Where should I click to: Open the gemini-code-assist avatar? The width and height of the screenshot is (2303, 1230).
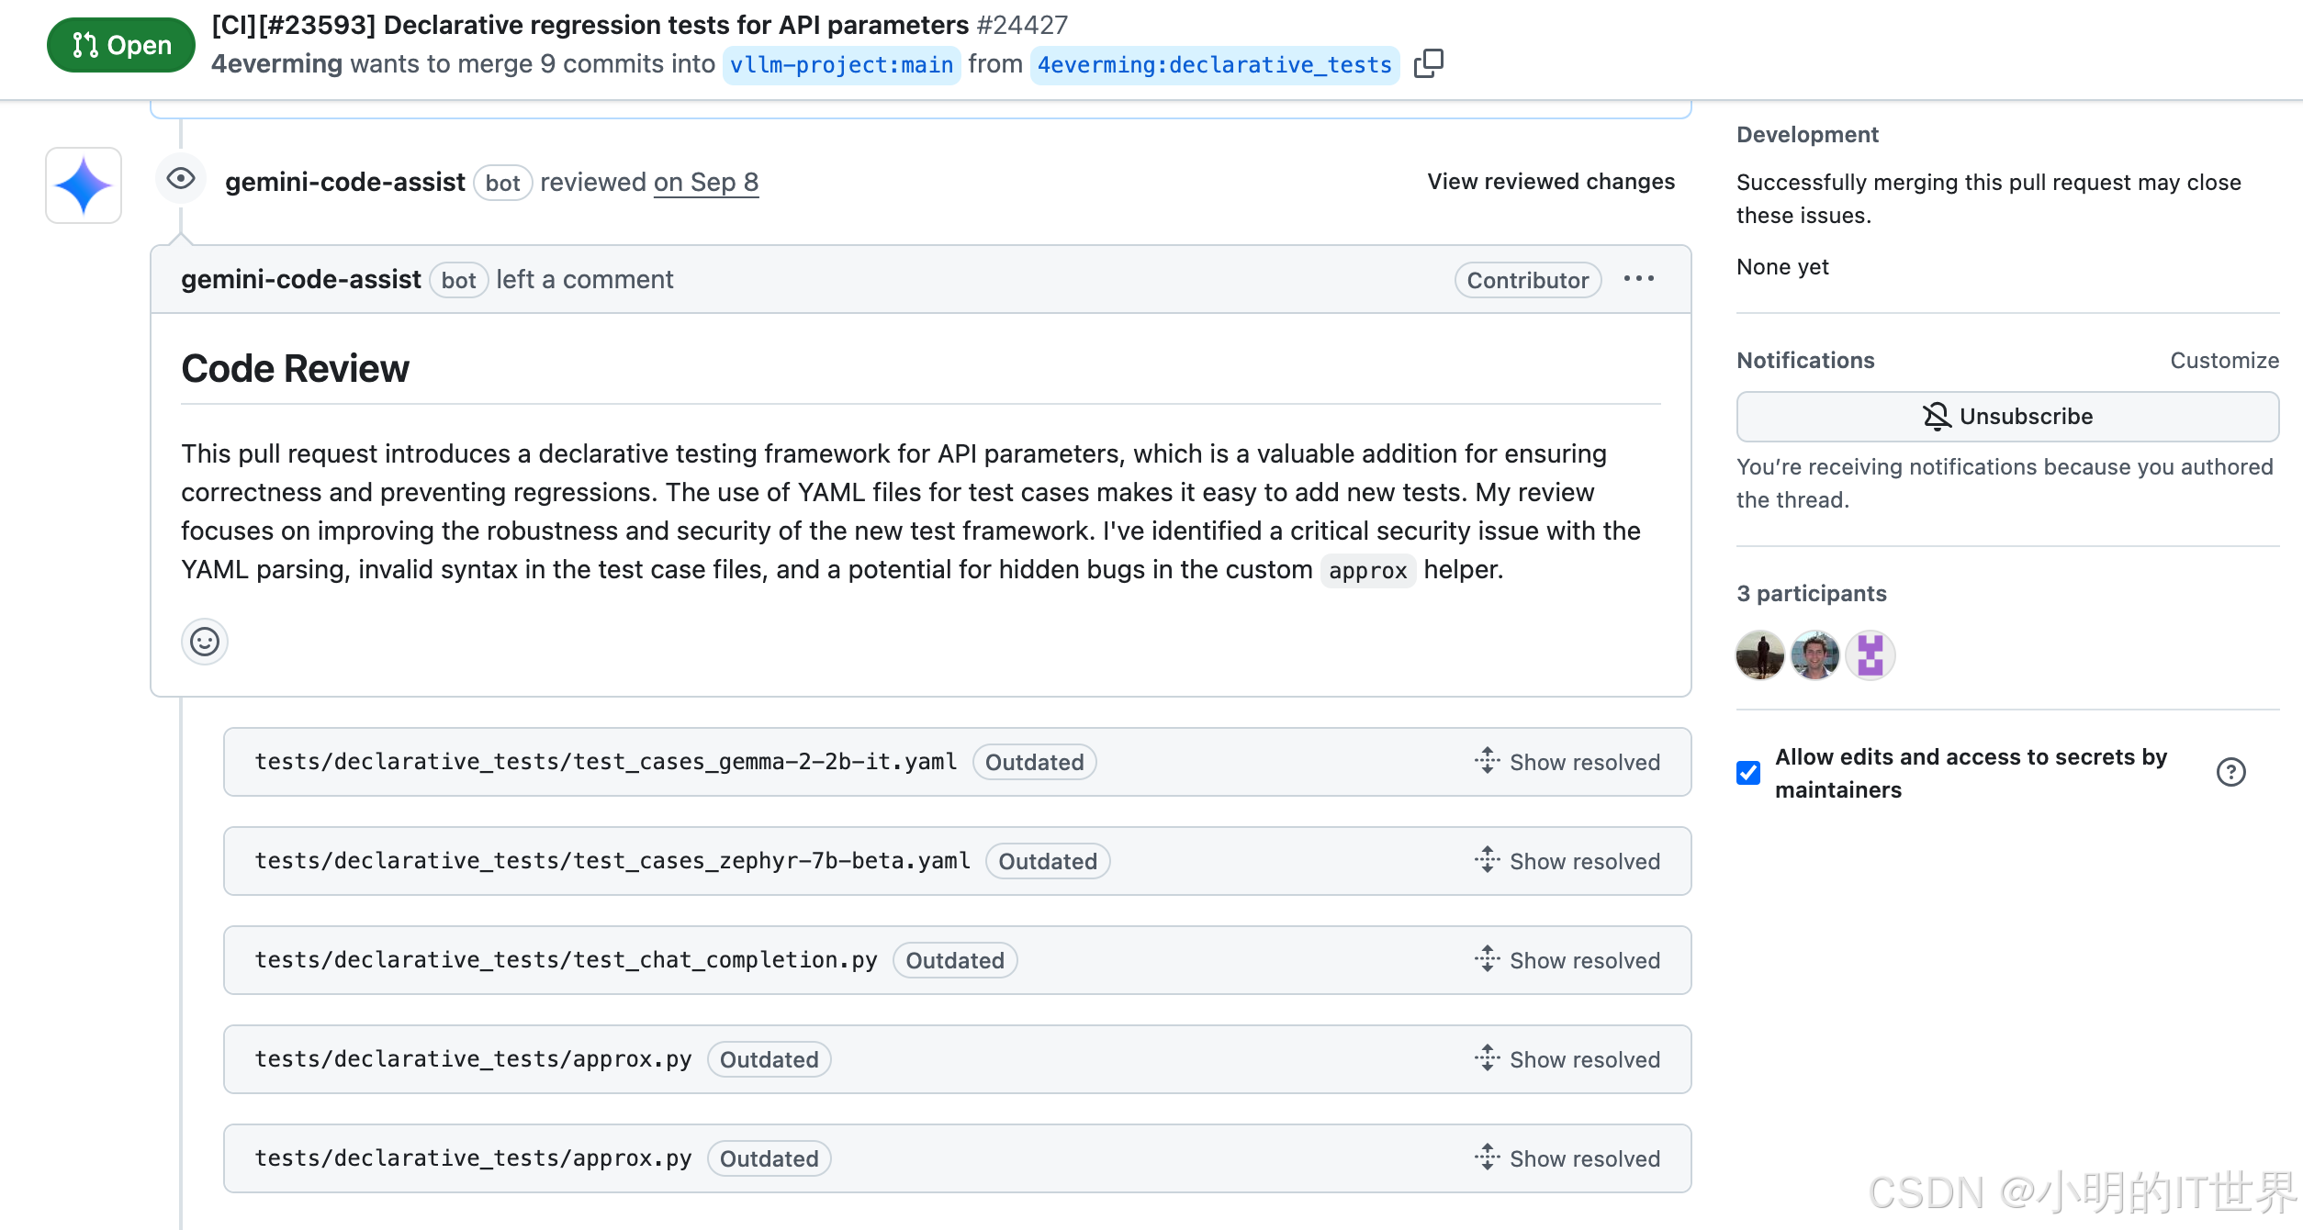pyautogui.click(x=84, y=185)
